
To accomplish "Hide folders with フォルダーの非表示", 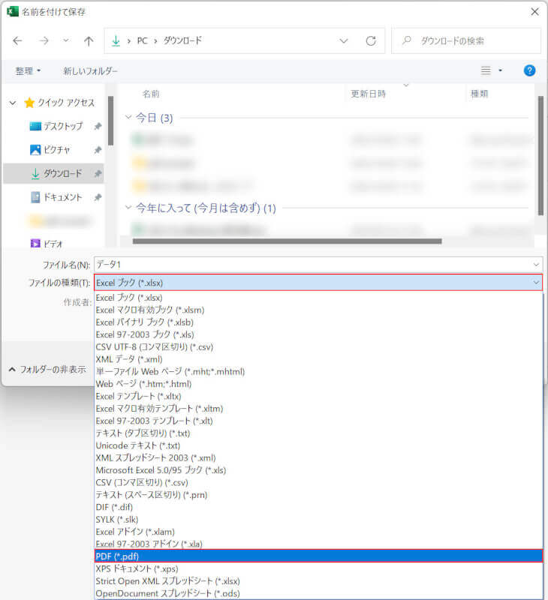I will point(47,369).
